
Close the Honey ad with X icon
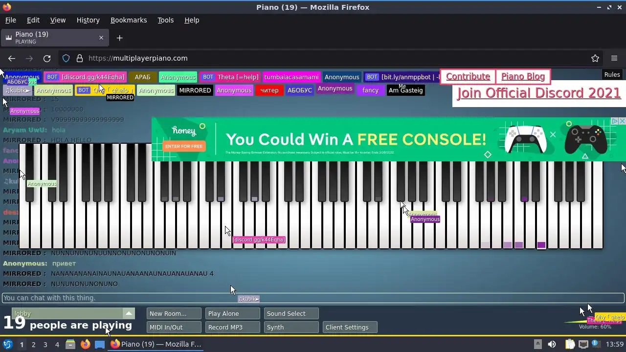(x=622, y=121)
